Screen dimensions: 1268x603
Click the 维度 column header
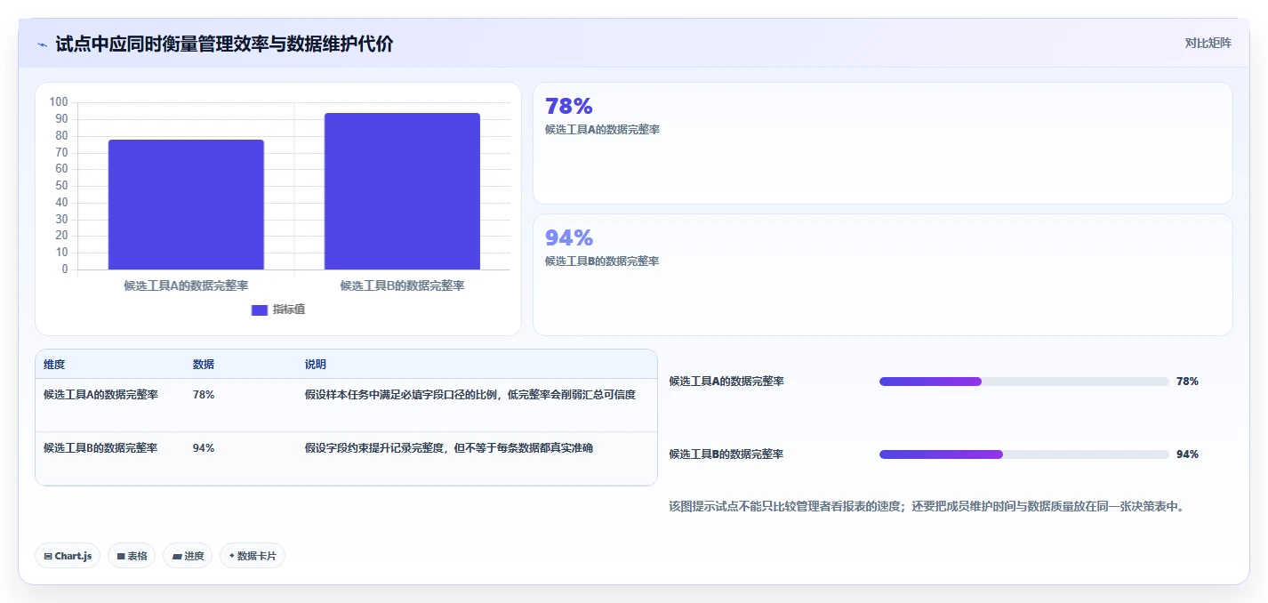(x=54, y=365)
